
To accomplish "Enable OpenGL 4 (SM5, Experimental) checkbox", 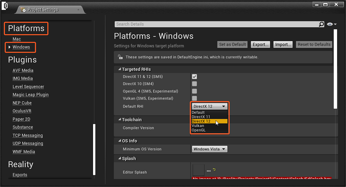I will coord(194,91).
